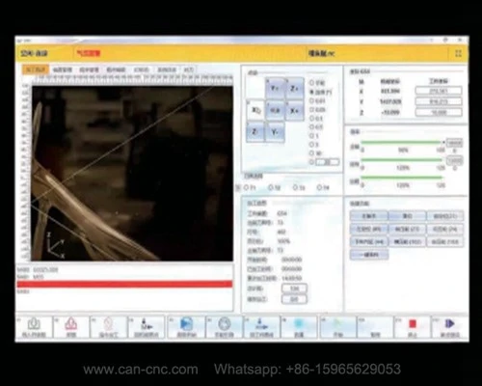
Task: Open the orange highlighted processing tab
Action: 36,69
